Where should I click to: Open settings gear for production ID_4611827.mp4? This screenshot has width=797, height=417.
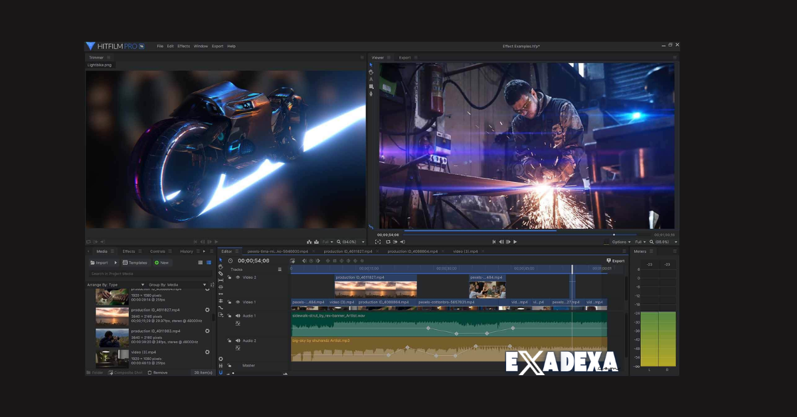[207, 310]
